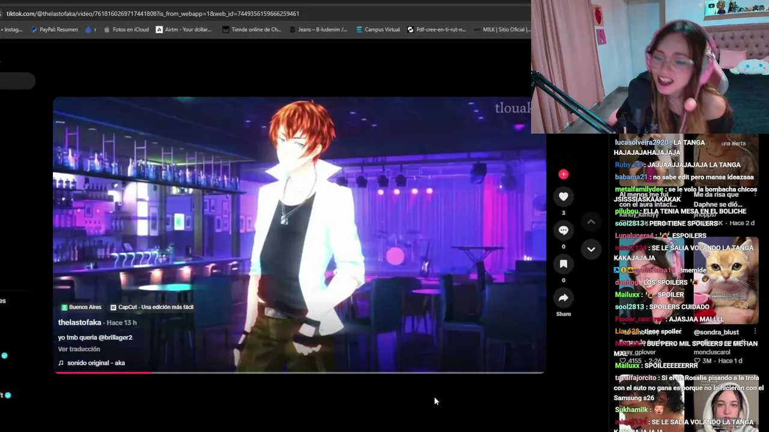Open the 'Pdf-cree-en-ti-rut-n...' bookmark
Screen dimensions: 769x432
436,29
